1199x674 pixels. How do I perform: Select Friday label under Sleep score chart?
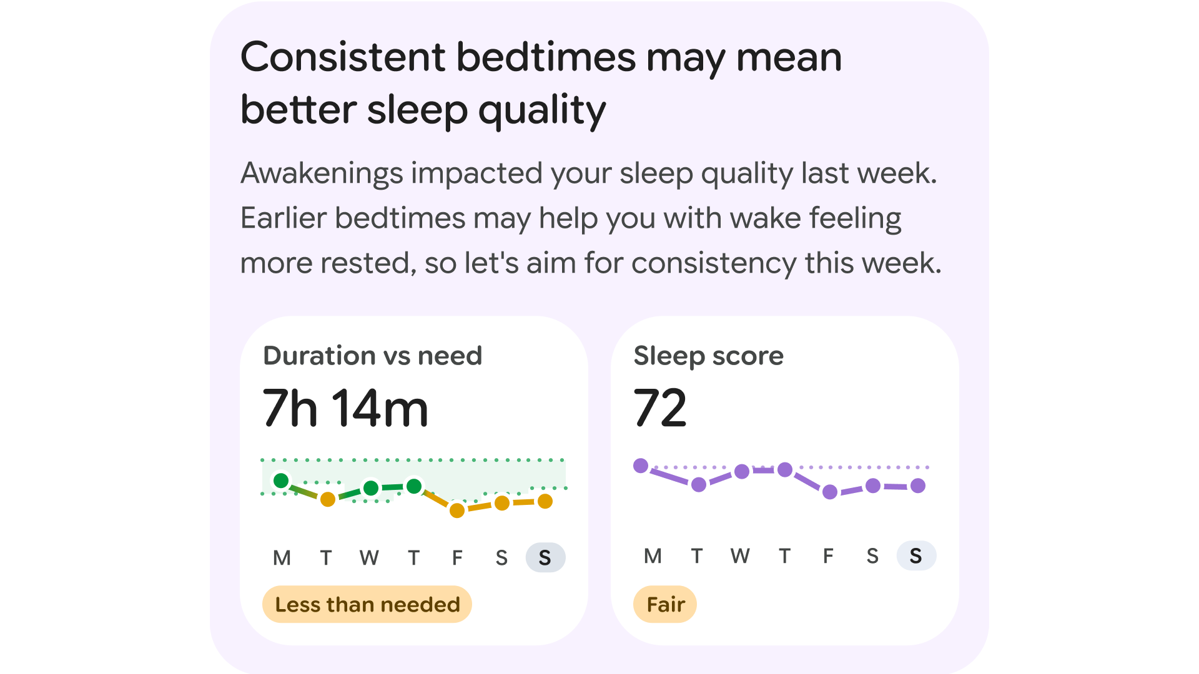[x=828, y=555]
